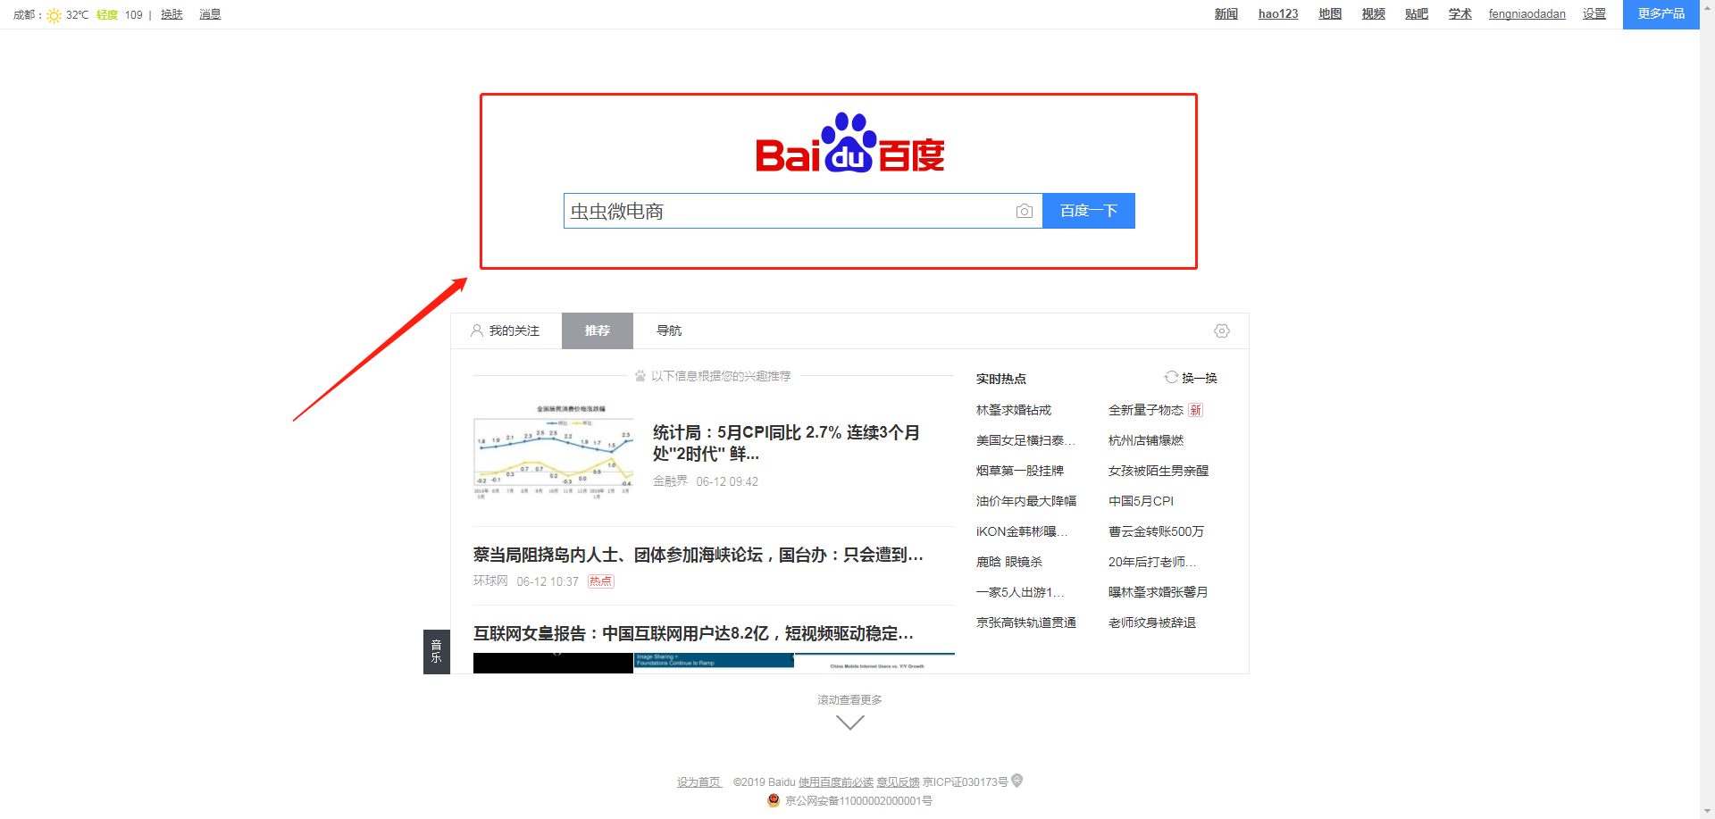Click the sunny weather icon
Viewport: 1715px width, 819px height.
54,15
